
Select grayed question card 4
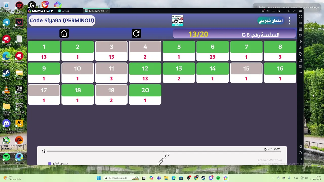coord(145,51)
